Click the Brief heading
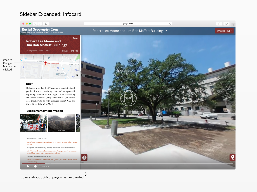The image size is (257, 192). tap(29, 84)
